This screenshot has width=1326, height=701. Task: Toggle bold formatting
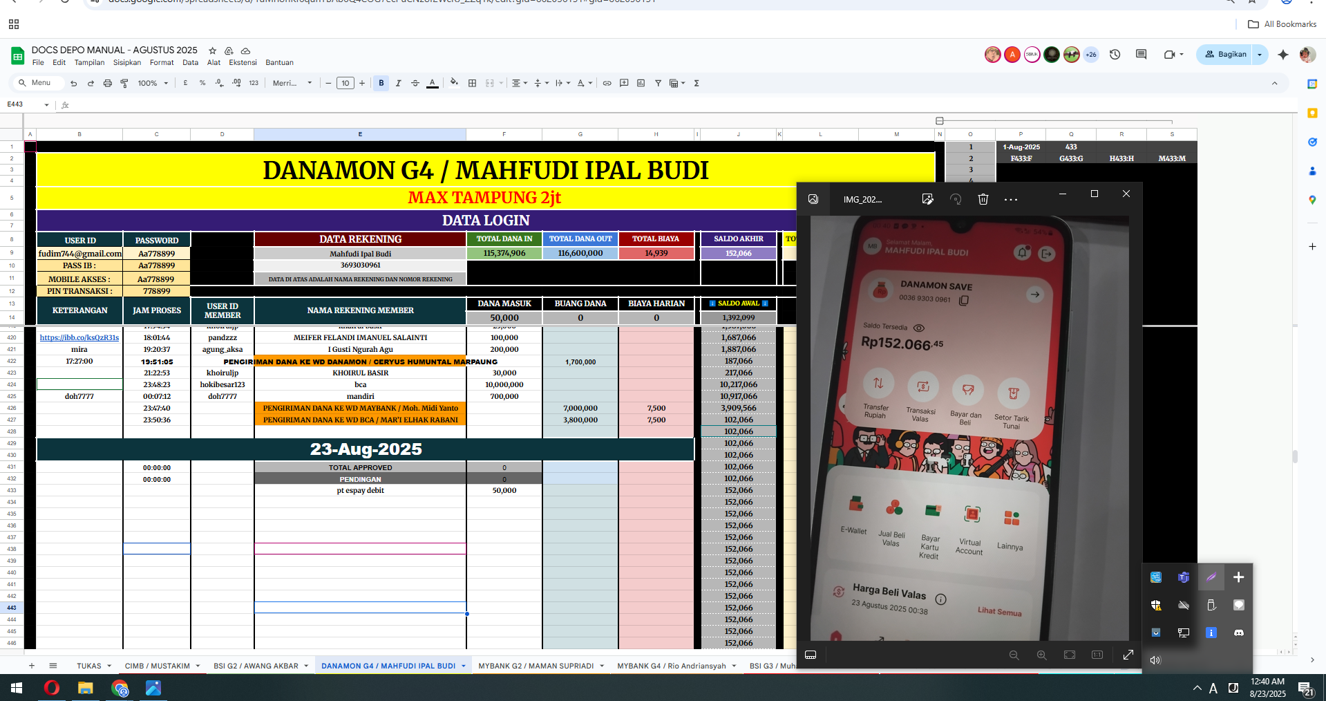point(381,83)
